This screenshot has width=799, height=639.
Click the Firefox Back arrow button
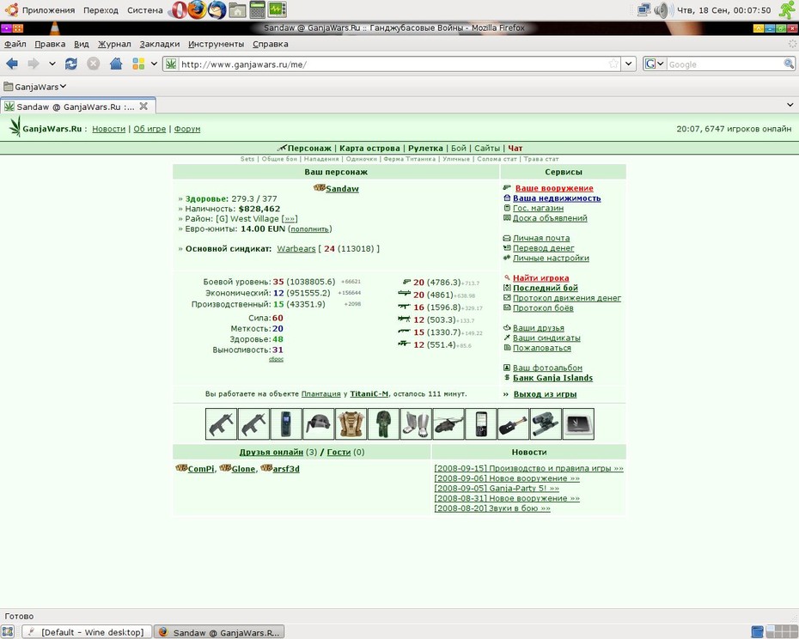[x=12, y=64]
